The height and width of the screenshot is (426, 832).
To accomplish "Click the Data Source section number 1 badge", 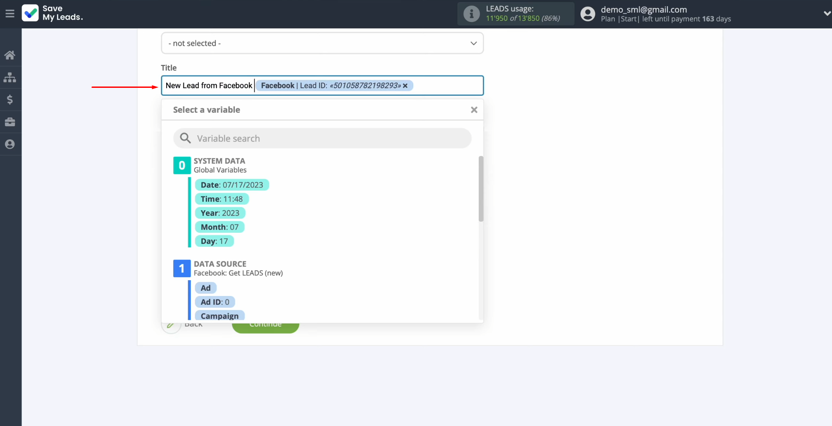I will [x=182, y=268].
